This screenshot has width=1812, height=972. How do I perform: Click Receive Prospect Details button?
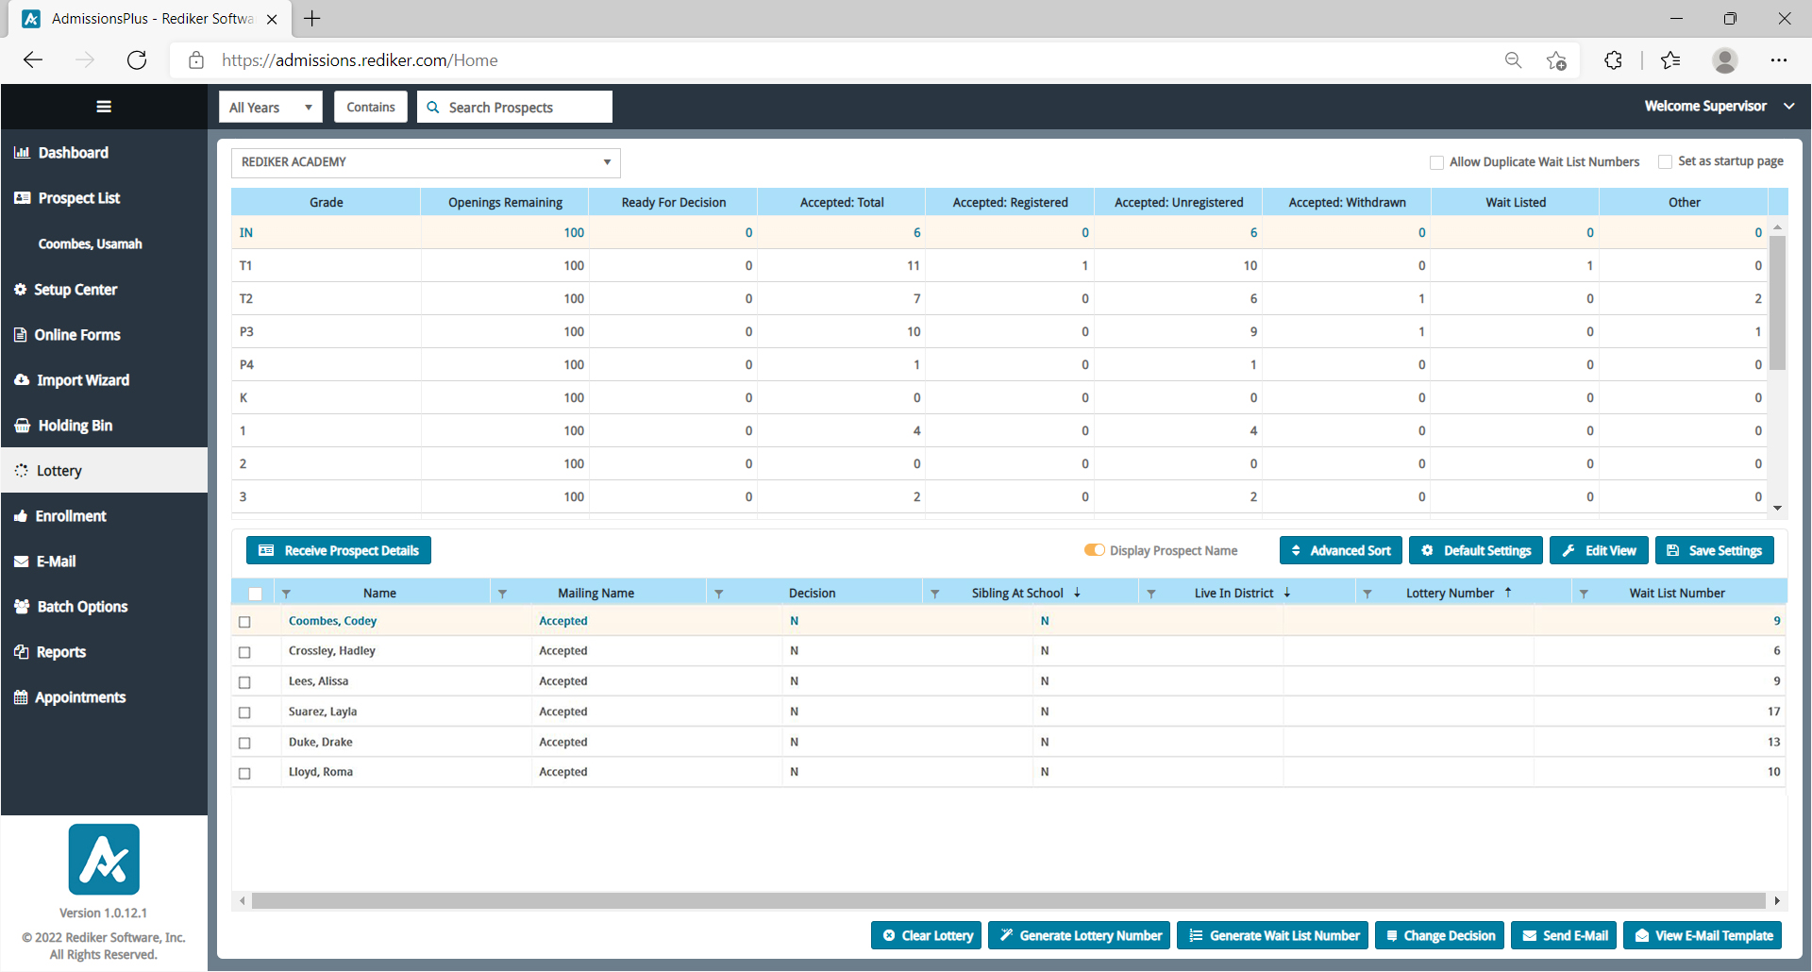tap(339, 550)
